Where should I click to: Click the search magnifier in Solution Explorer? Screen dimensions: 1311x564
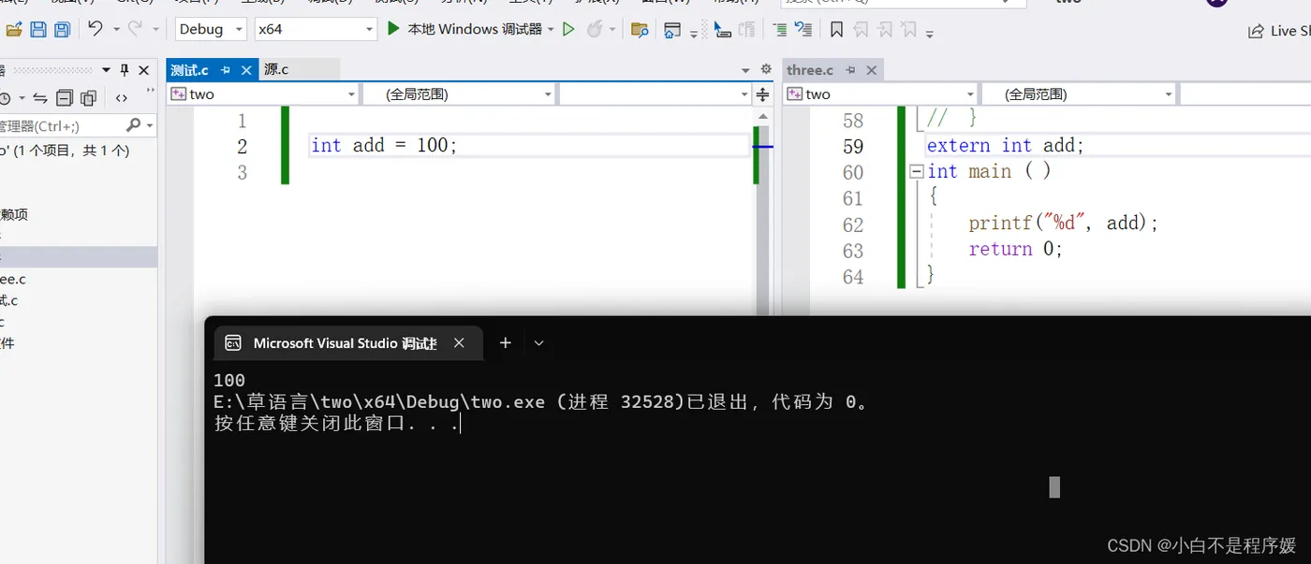coord(134,125)
